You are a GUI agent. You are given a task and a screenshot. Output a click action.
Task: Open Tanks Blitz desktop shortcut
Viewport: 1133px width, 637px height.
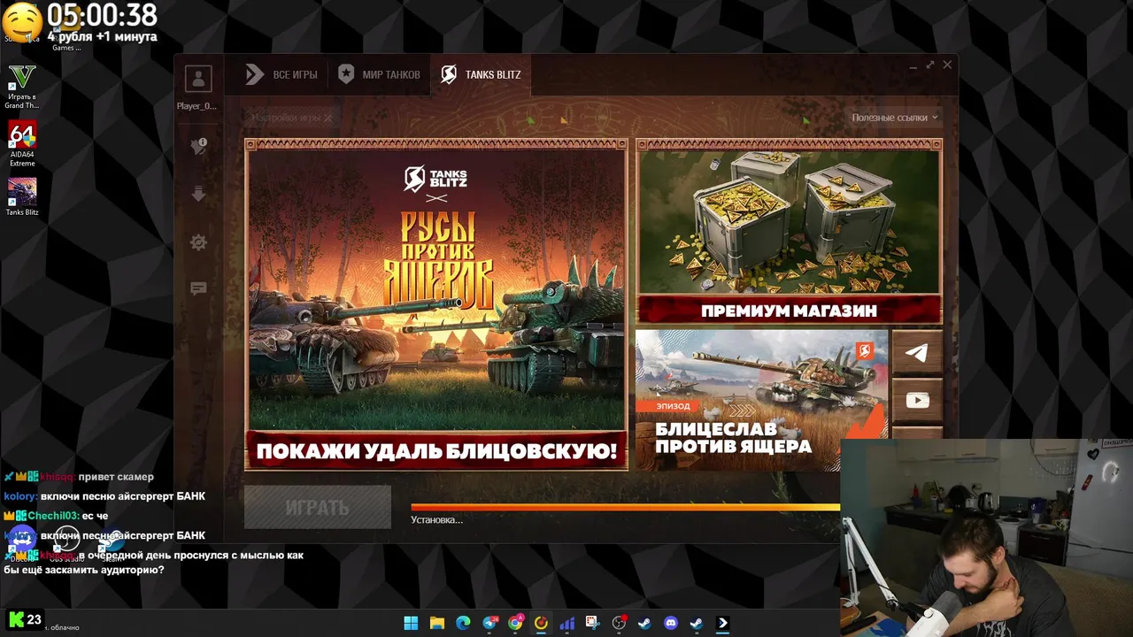click(22, 196)
